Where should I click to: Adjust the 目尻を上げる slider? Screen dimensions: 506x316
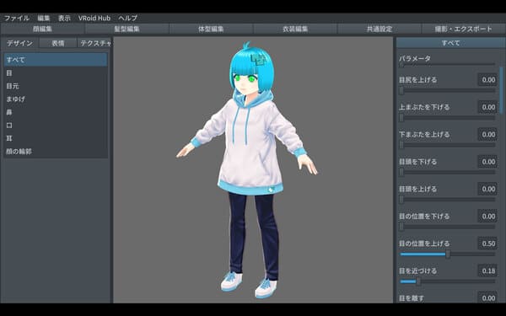pos(448,91)
